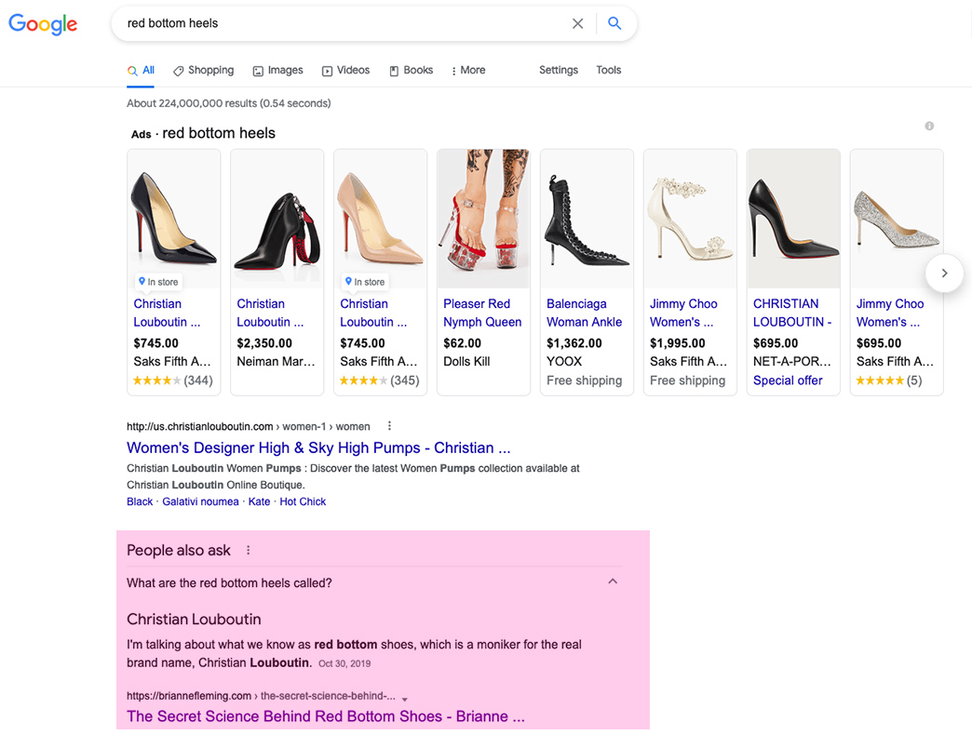This screenshot has height=735, width=972.
Task: Open the Books tab
Action: click(x=411, y=71)
